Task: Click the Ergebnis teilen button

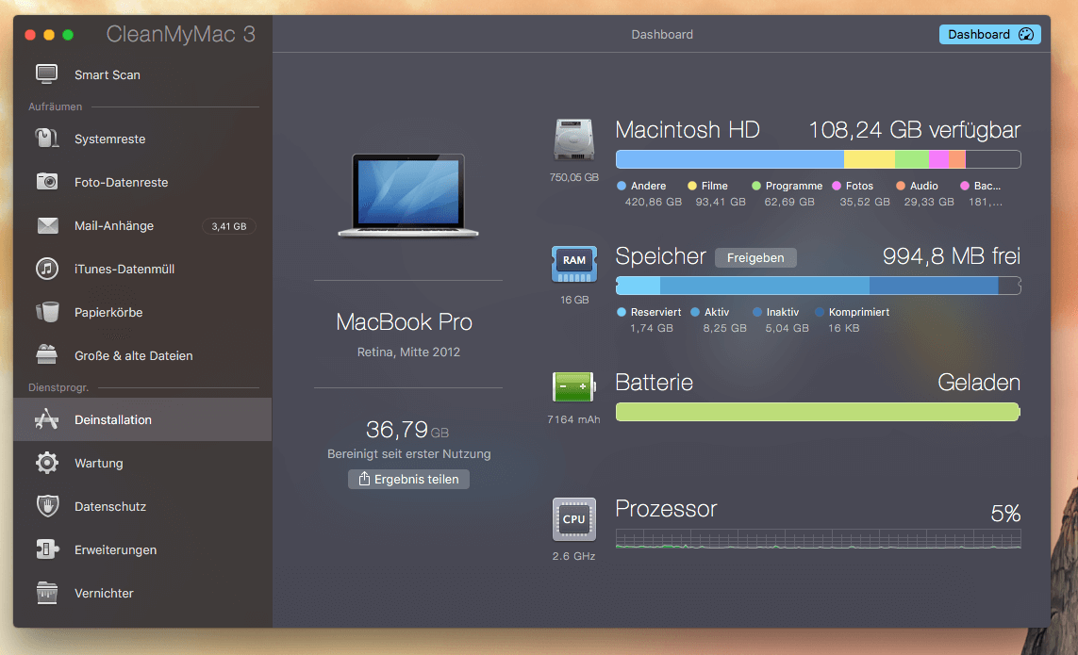Action: [x=408, y=479]
